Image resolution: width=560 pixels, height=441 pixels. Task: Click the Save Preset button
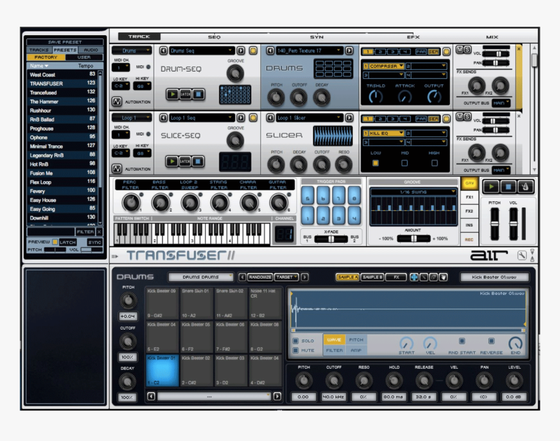coord(64,42)
